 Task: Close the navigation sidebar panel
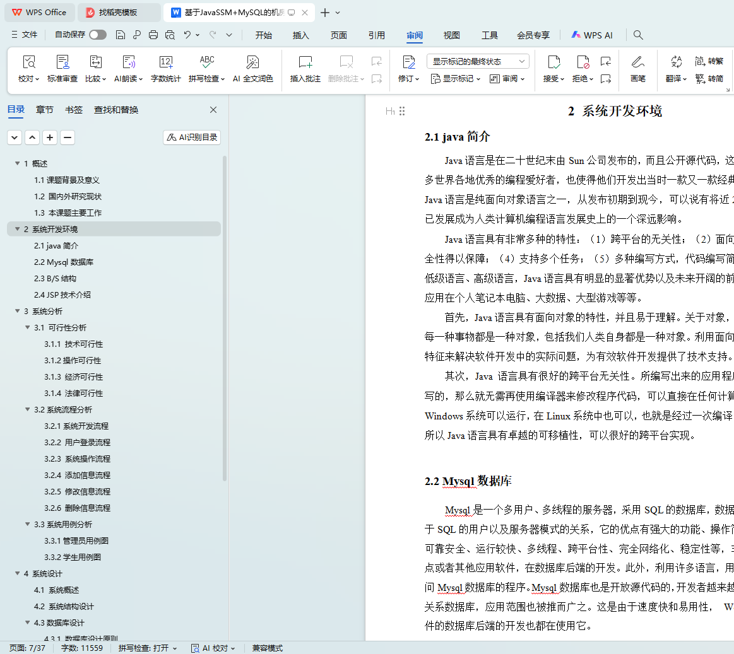pyautogui.click(x=213, y=110)
